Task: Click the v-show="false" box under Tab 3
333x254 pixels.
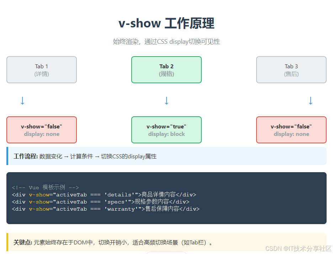Action: [291, 130]
